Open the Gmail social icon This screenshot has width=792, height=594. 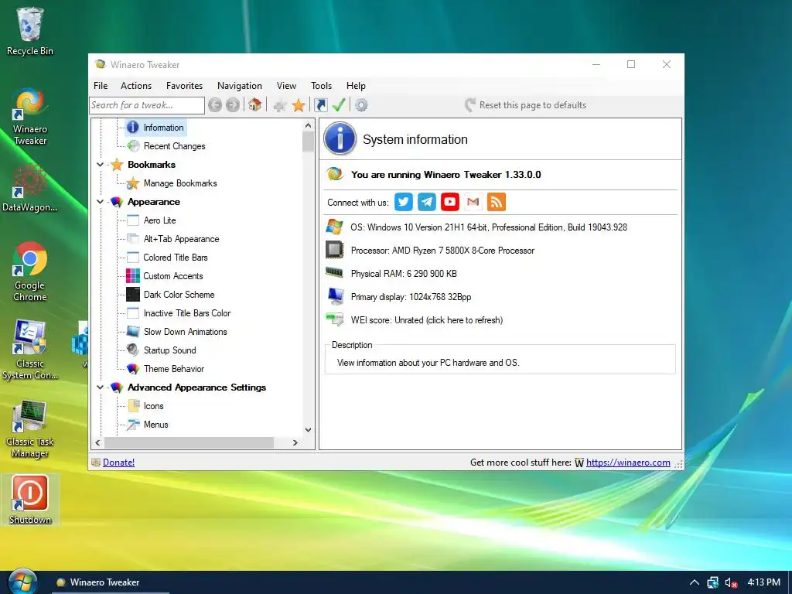pos(473,202)
